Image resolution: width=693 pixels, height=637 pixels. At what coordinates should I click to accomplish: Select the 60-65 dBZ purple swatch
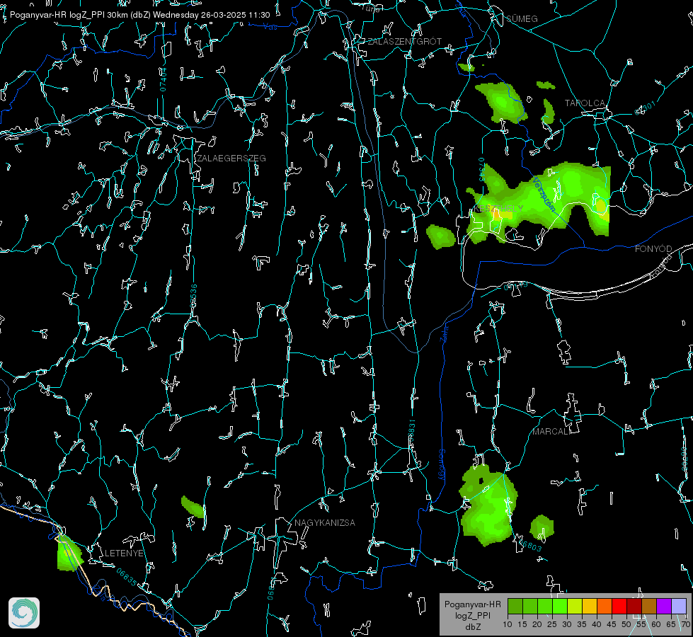pos(664,606)
